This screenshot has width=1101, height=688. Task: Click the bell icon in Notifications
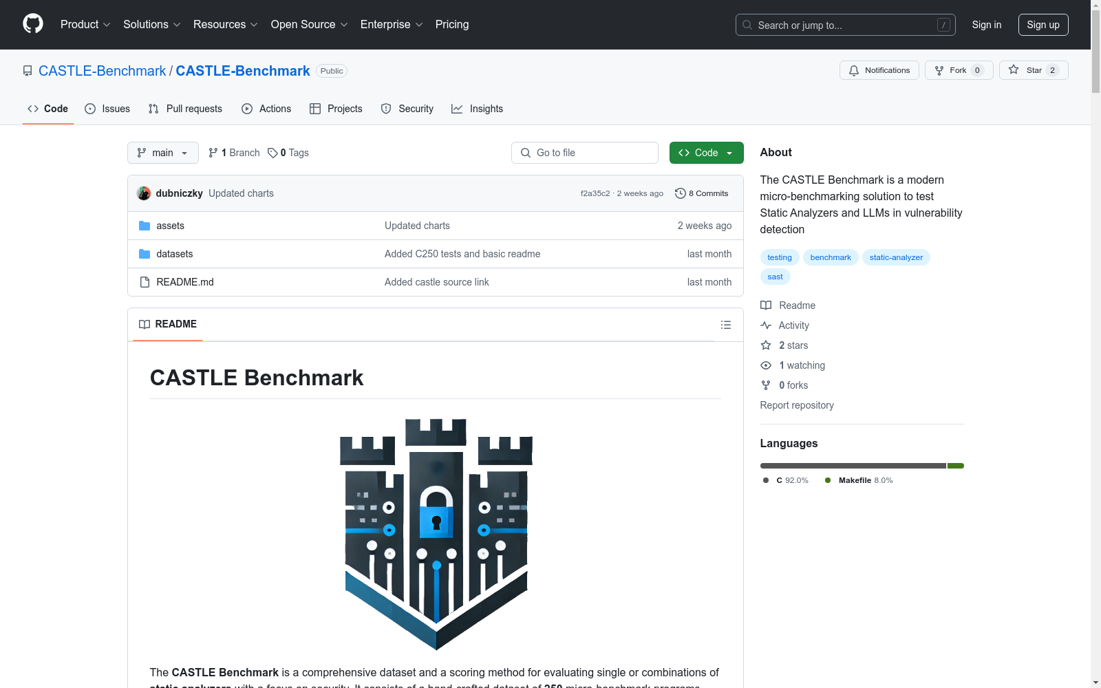point(854,70)
